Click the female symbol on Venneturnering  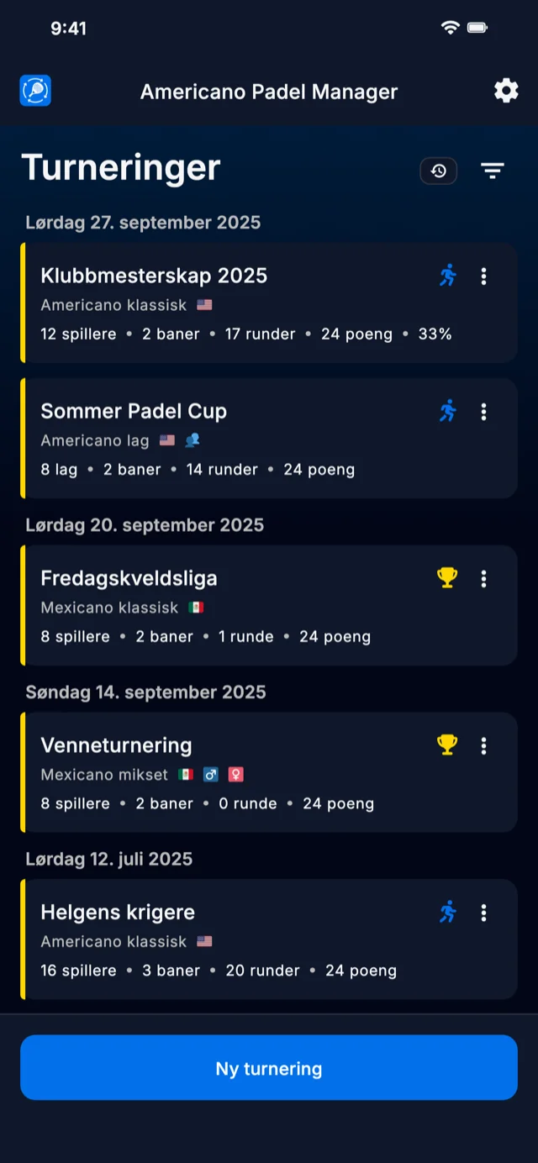[x=235, y=774]
